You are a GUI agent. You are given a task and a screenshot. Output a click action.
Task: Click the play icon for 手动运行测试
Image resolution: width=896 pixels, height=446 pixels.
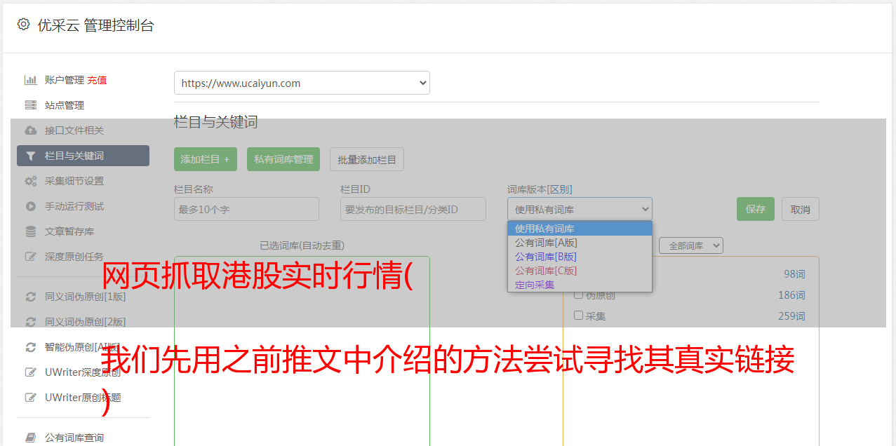tap(31, 206)
